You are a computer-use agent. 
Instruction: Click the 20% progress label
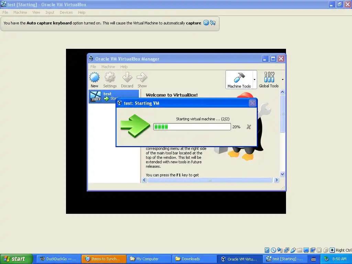(x=236, y=127)
